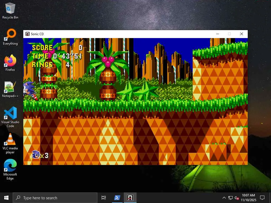
Task: Switch to PowerShell in the taskbar
Action: pos(117,198)
